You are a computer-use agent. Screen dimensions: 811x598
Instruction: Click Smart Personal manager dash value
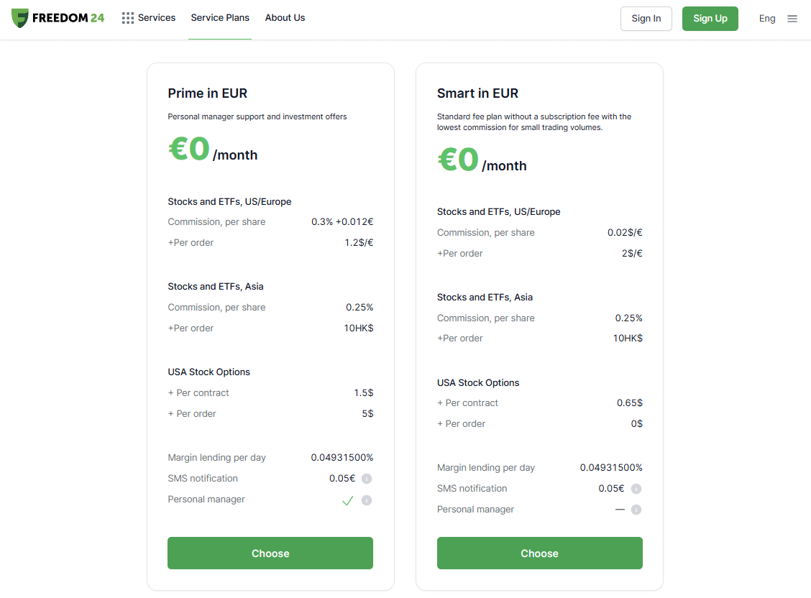pyautogui.click(x=620, y=510)
